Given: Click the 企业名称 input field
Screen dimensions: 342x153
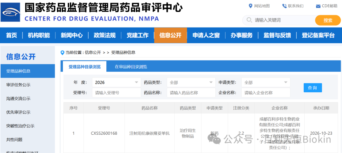Looking at the screenshot, I should click(x=266, y=93).
